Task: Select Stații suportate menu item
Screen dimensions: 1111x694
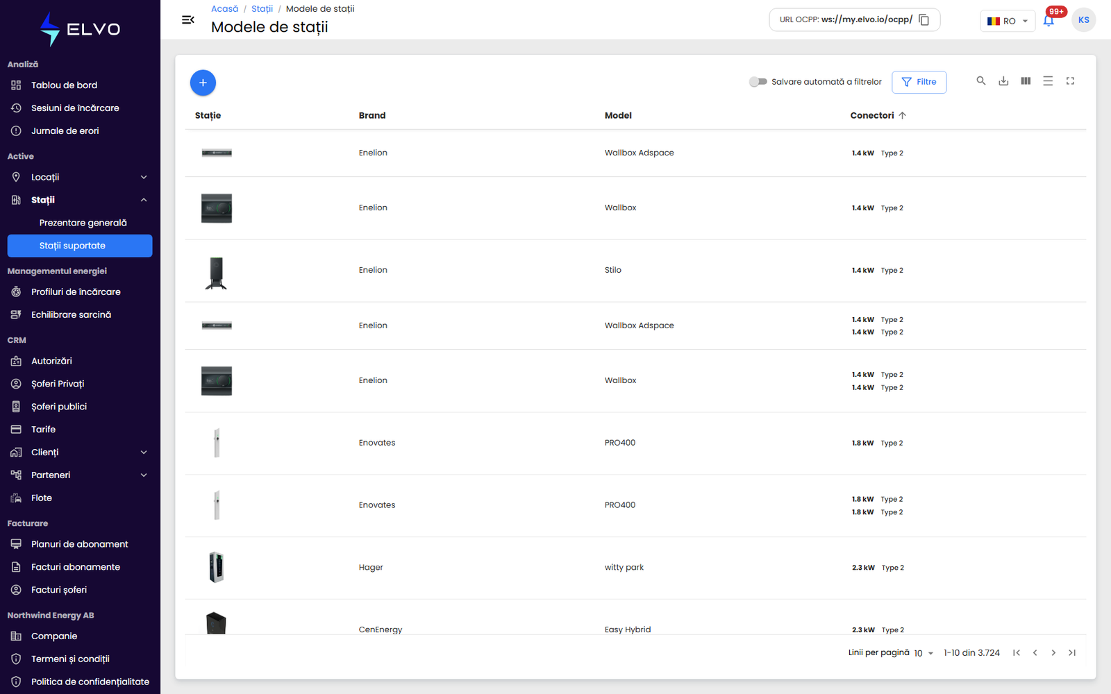Action: 80,246
